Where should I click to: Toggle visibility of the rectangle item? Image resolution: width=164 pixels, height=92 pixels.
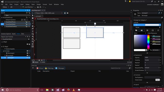(28, 56)
